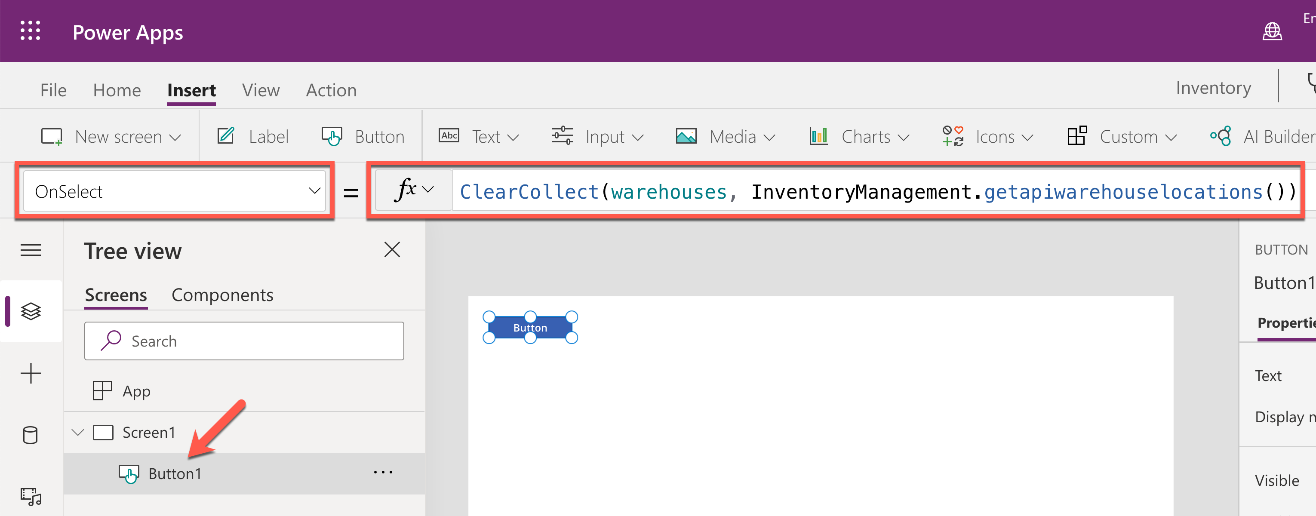Open Tree view layers icon
The height and width of the screenshot is (516, 1316).
(31, 311)
